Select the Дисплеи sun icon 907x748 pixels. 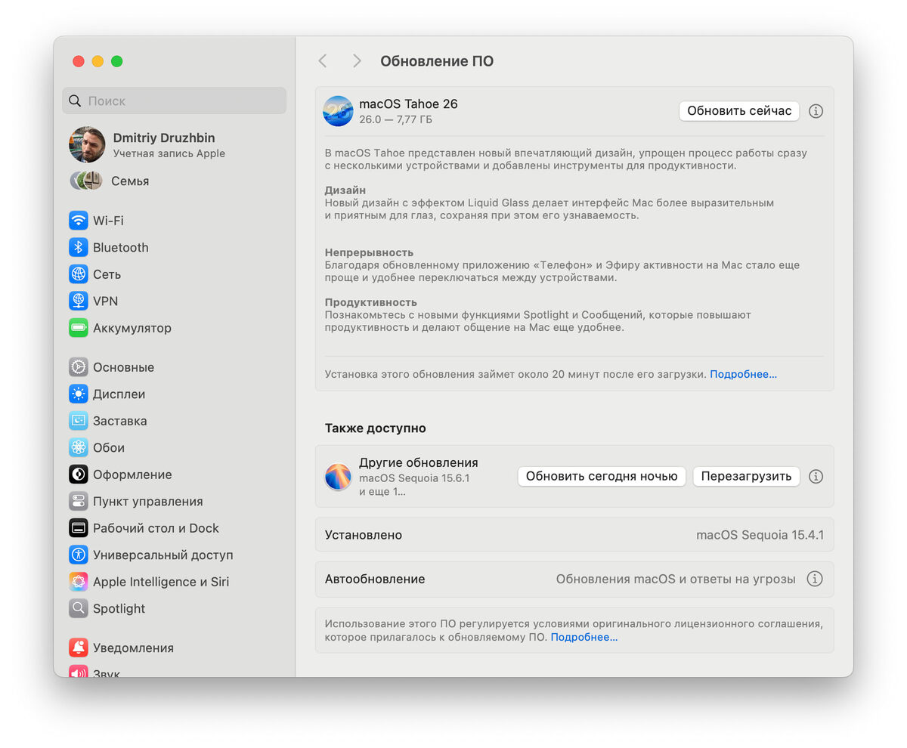coord(79,394)
